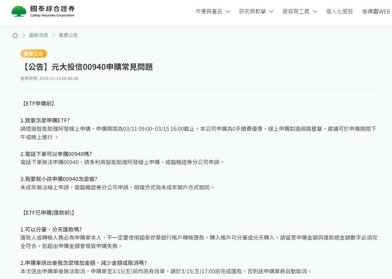Click the answer starting 本次送出申購單後無法取消
Image resolution: width=392 pixels, height=279 pixels.
(166, 271)
